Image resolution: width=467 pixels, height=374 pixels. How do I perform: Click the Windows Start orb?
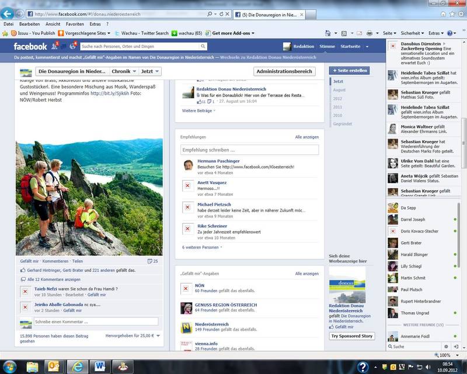[11, 366]
